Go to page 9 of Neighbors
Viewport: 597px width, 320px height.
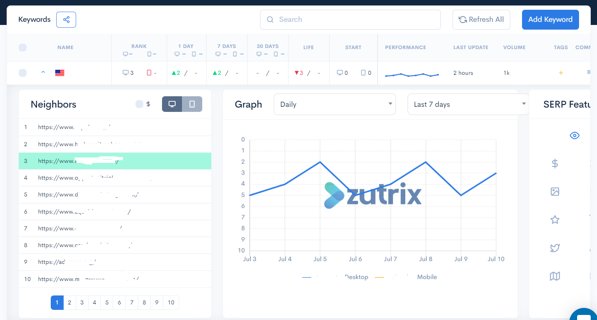click(x=157, y=302)
